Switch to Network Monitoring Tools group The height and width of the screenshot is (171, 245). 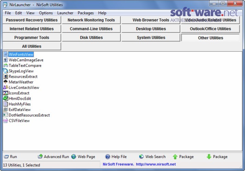(x=91, y=20)
